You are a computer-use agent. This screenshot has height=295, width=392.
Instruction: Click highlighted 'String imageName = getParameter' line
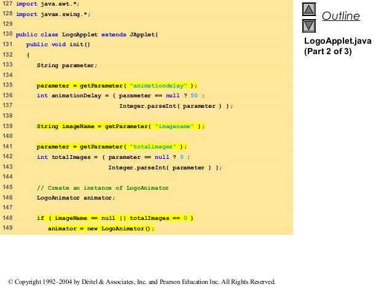tap(121, 126)
